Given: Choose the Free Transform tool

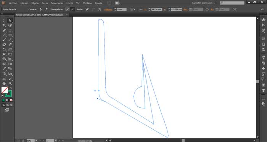Looking at the screenshot, I should [x=10, y=54].
